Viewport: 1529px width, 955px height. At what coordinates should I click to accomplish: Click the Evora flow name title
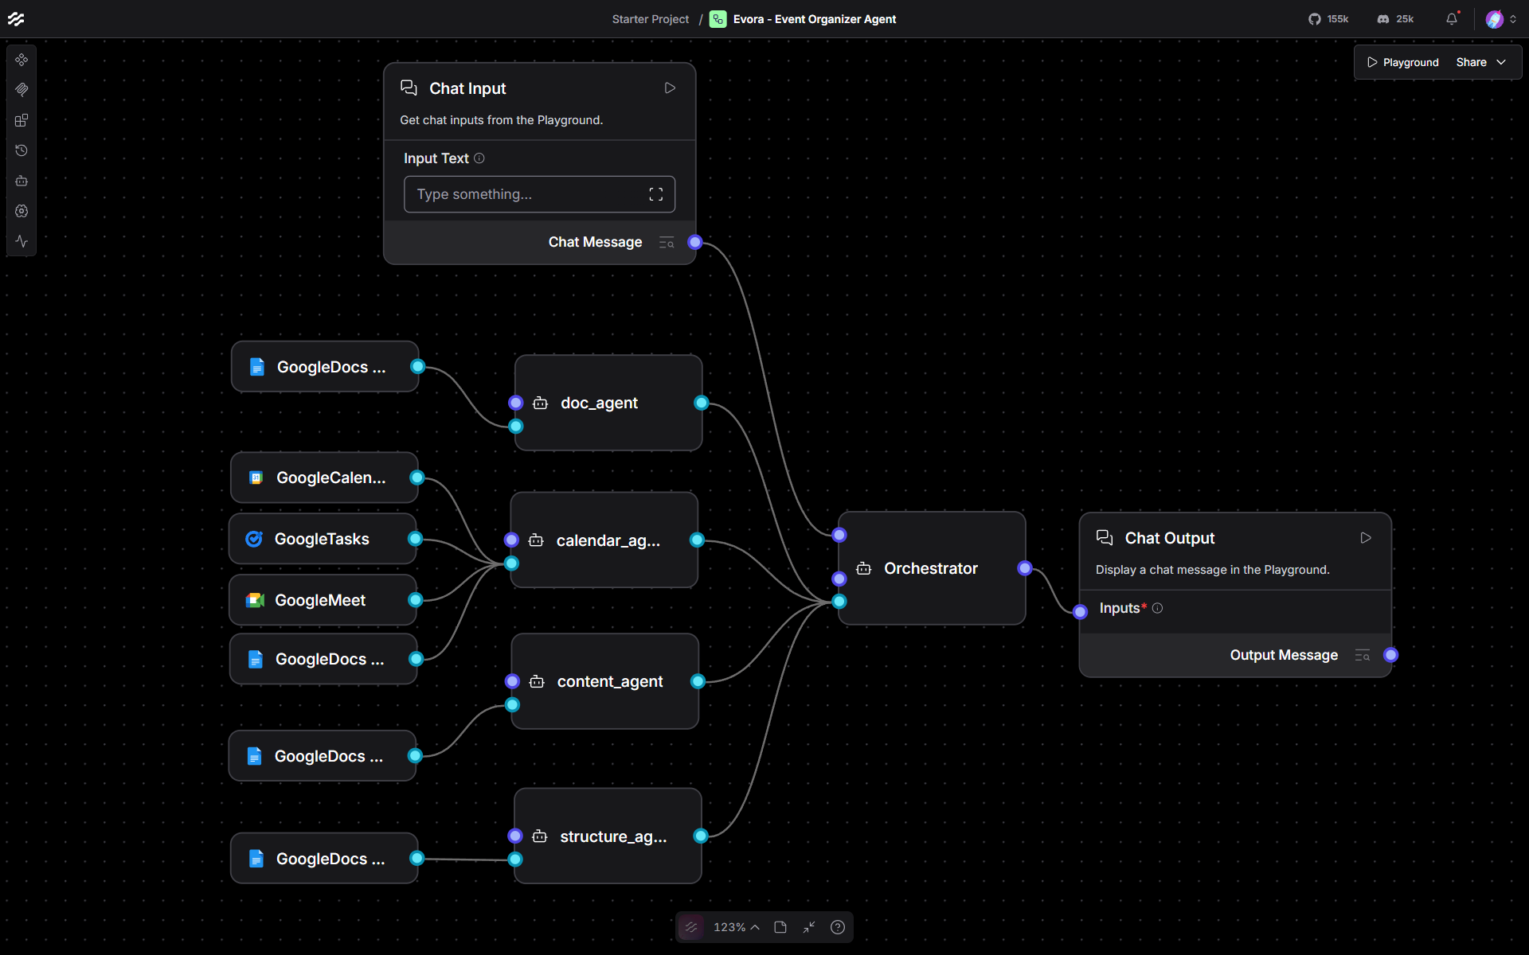814,19
